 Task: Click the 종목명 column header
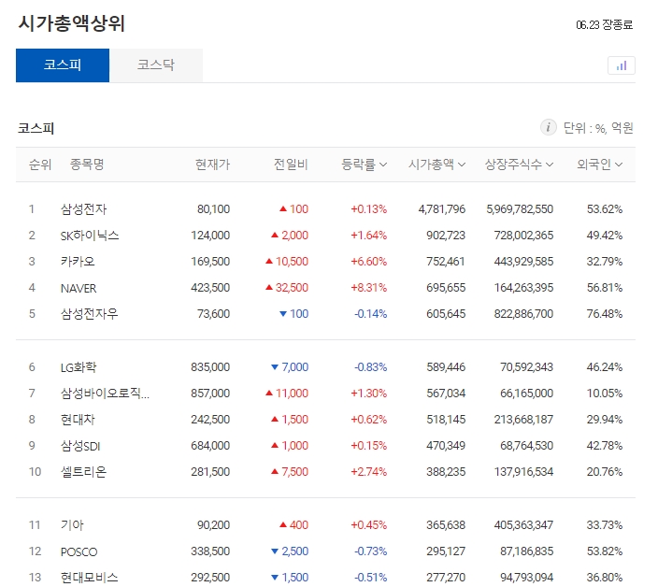[x=87, y=165]
